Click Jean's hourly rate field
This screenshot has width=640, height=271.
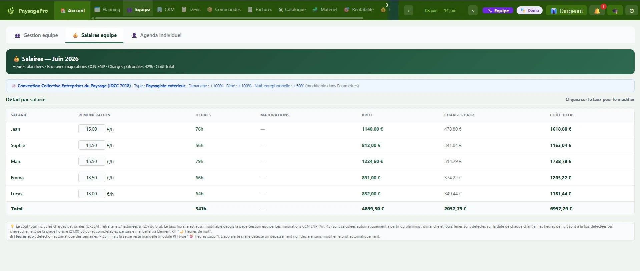92,129
